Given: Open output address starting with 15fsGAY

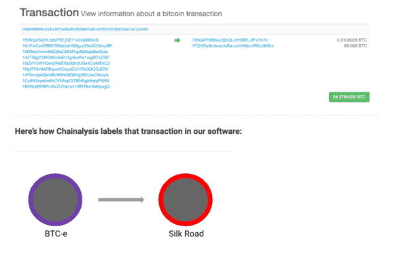Looking at the screenshot, I should point(230,40).
